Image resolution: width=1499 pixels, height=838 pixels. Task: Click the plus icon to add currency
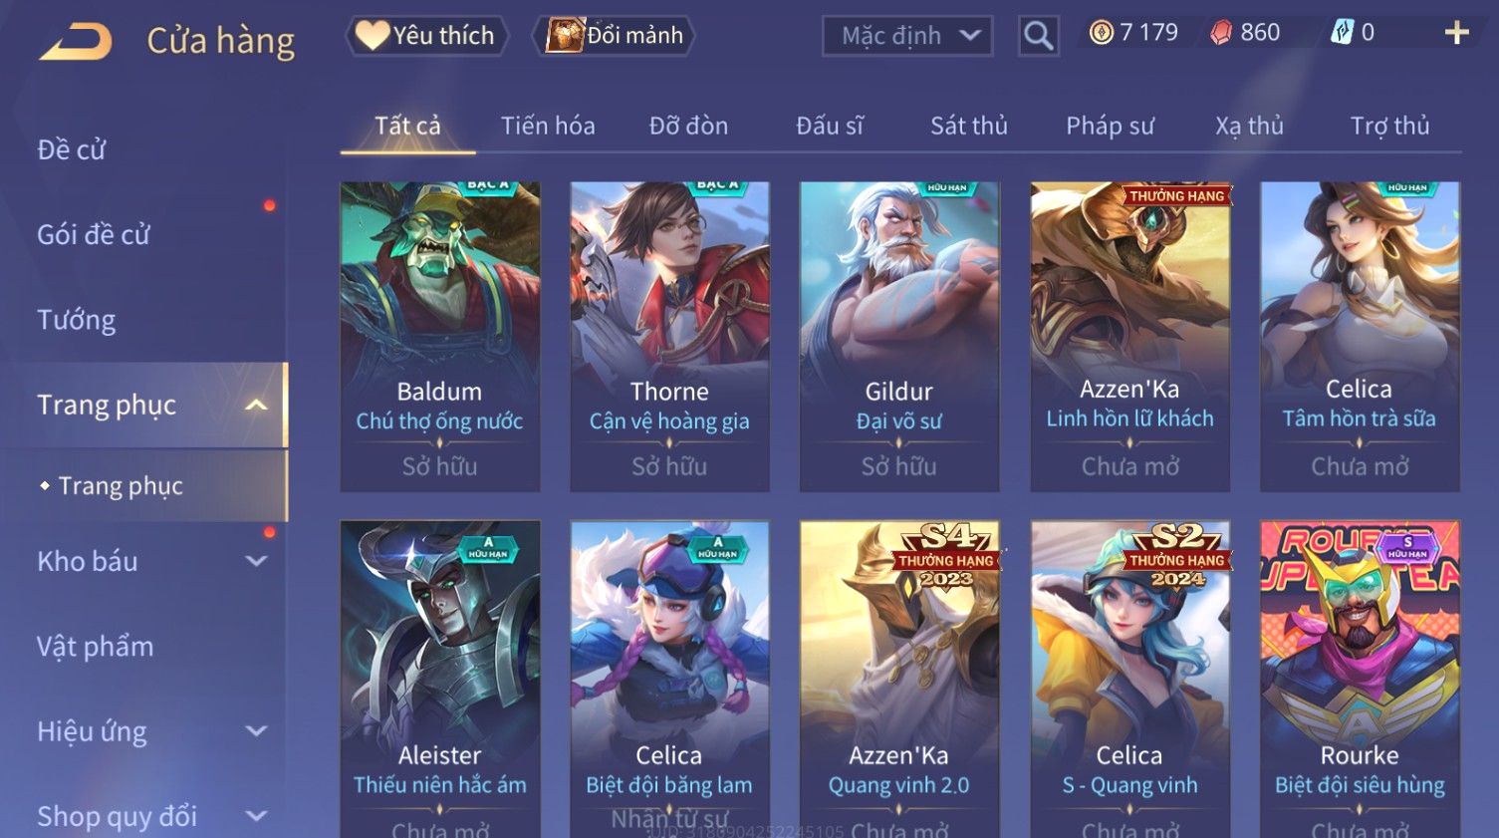point(1456,33)
